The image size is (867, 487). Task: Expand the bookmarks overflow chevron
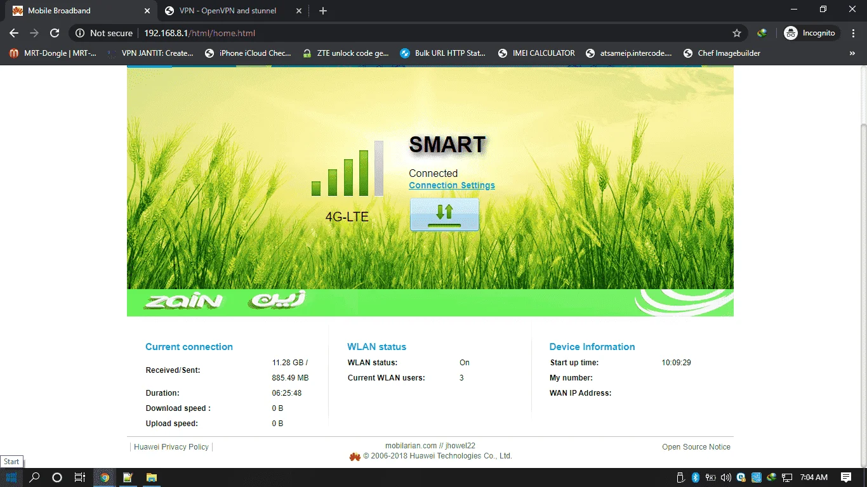tap(854, 53)
